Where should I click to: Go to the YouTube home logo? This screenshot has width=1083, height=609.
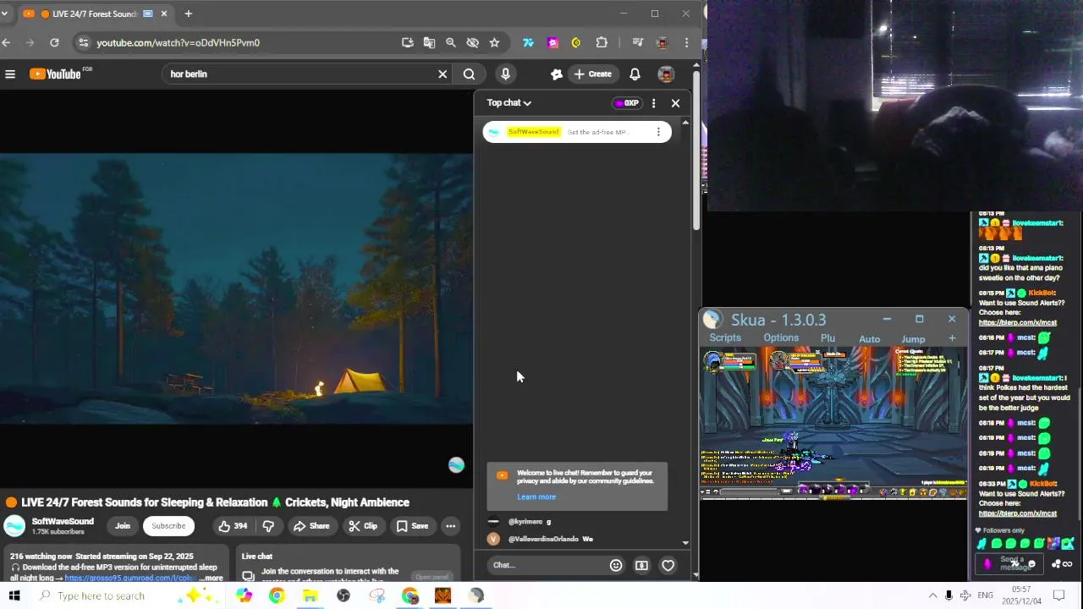(57, 74)
